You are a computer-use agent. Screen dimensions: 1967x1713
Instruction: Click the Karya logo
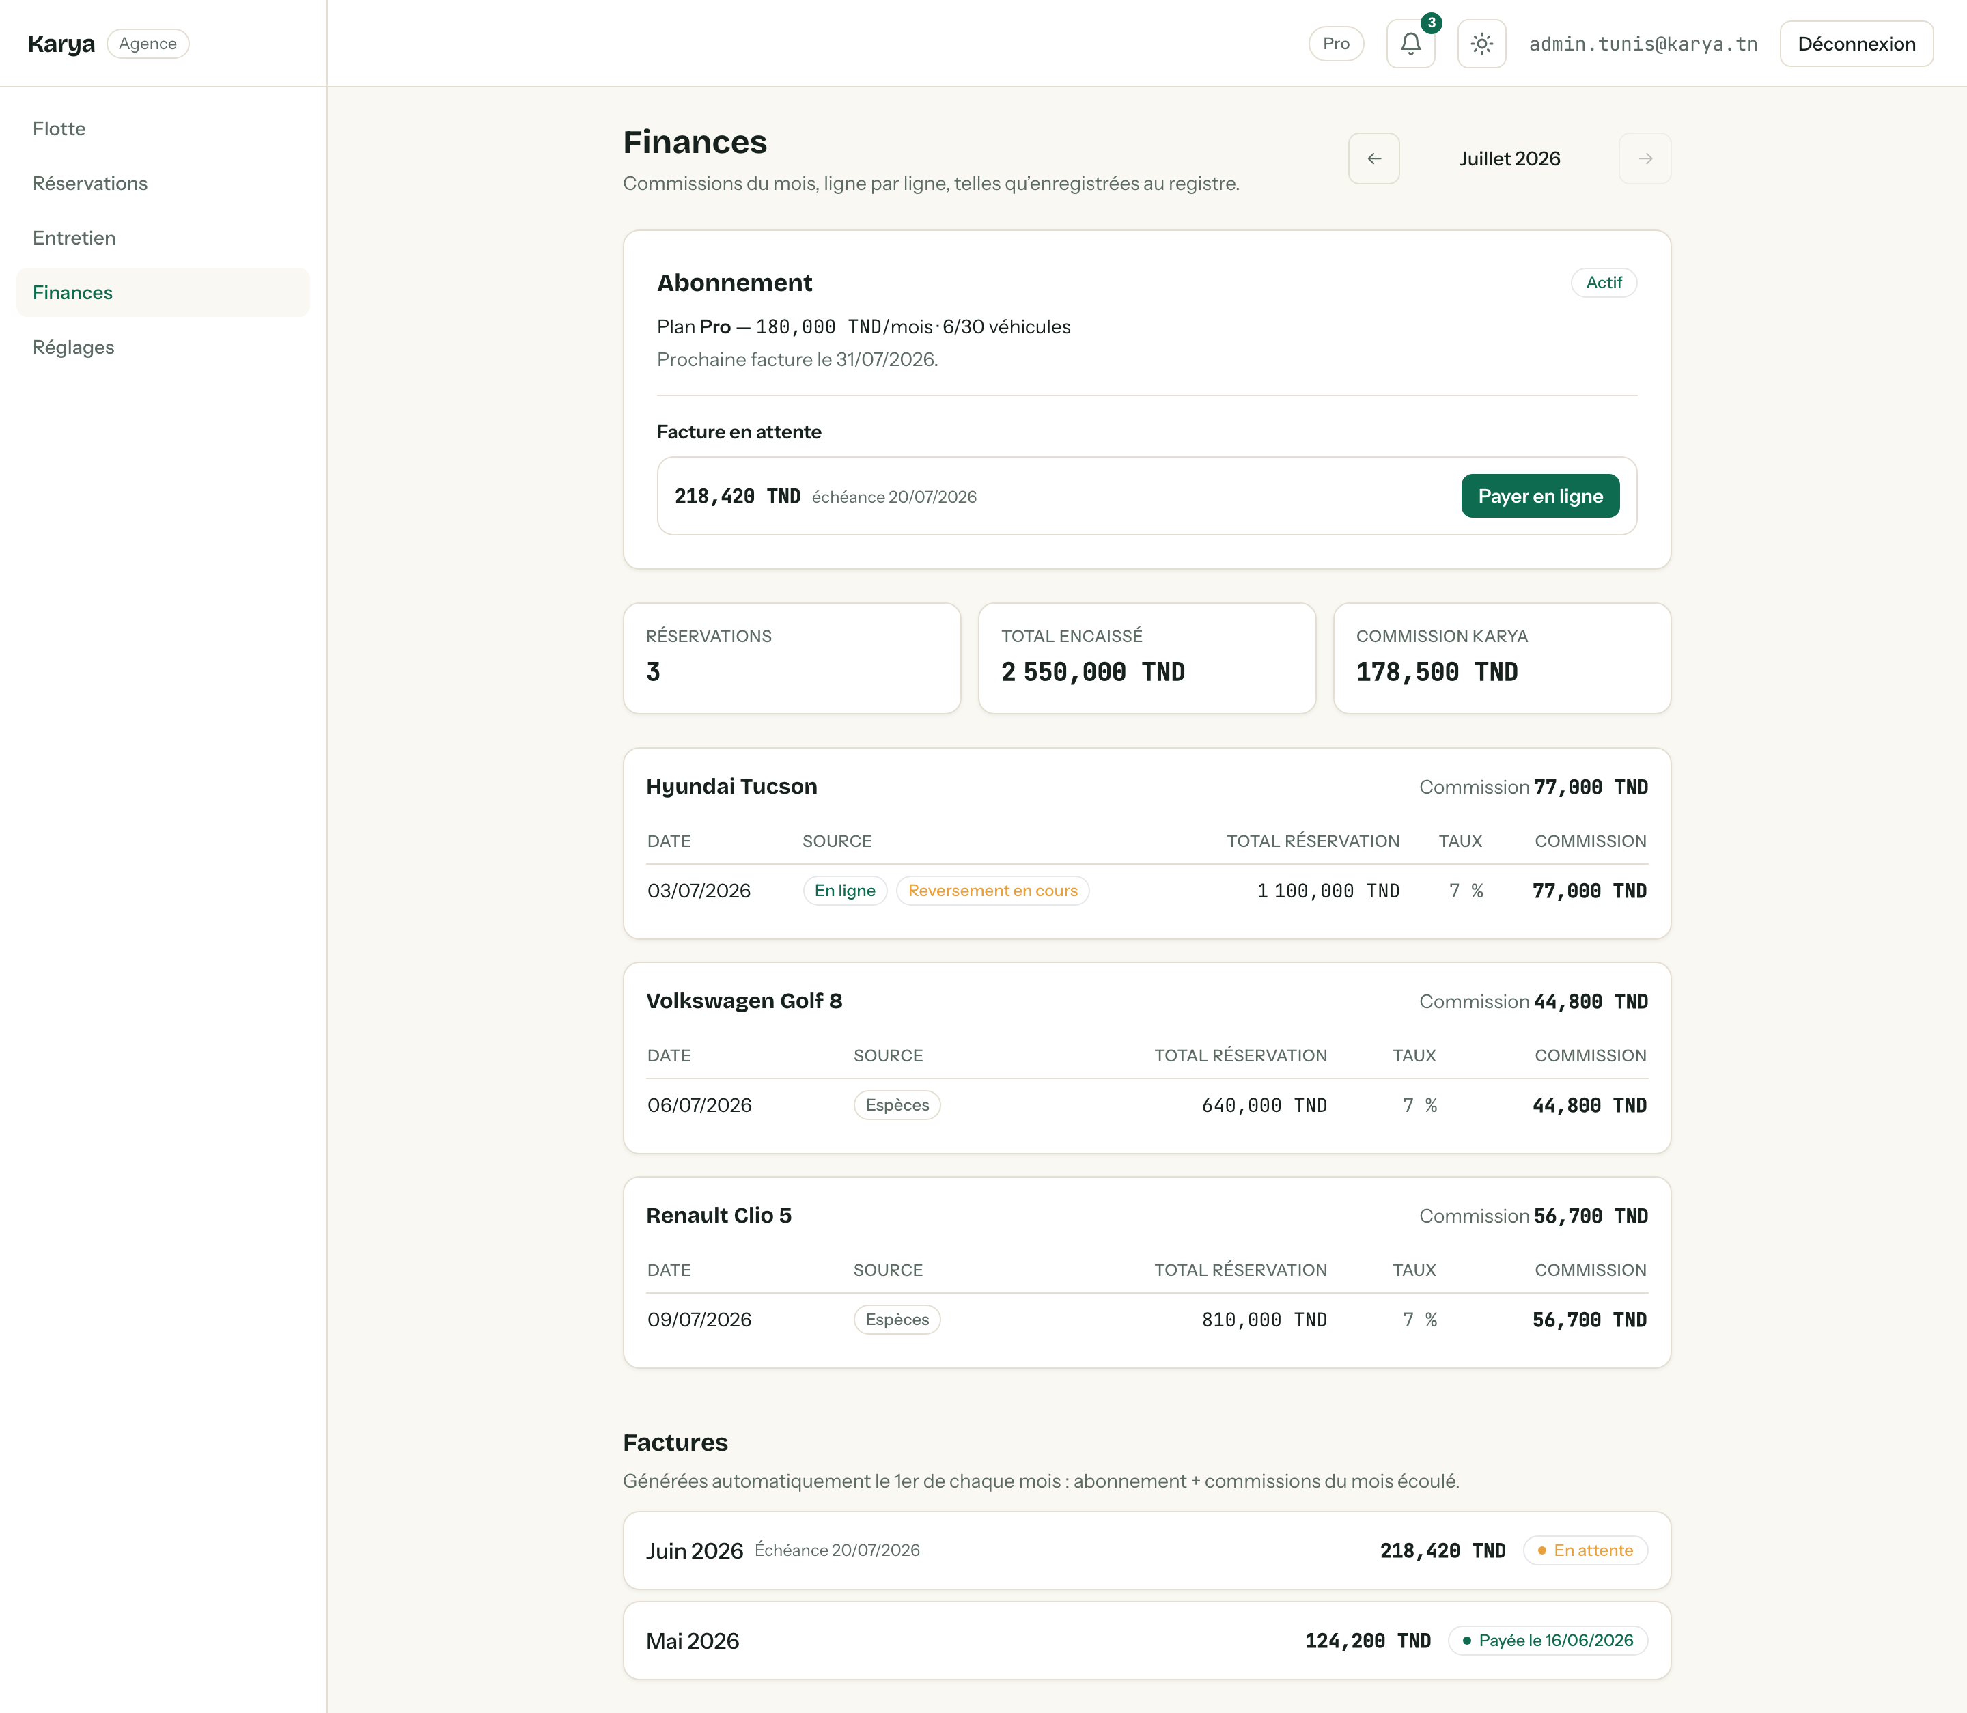[61, 44]
